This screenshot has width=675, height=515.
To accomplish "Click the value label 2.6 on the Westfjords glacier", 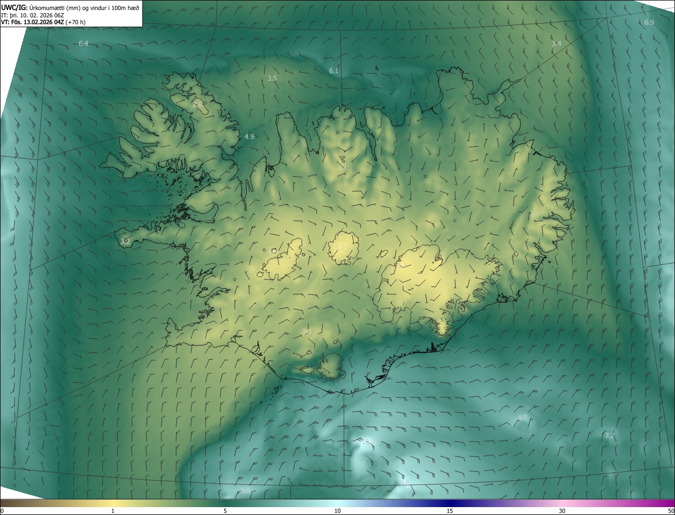I will 198,105.
